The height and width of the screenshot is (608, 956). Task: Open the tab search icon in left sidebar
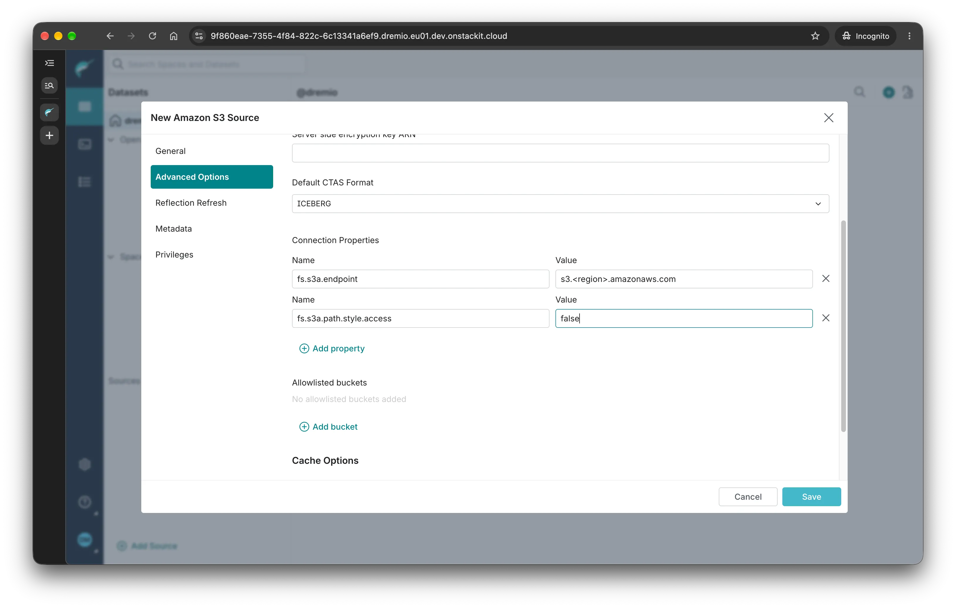(x=49, y=85)
